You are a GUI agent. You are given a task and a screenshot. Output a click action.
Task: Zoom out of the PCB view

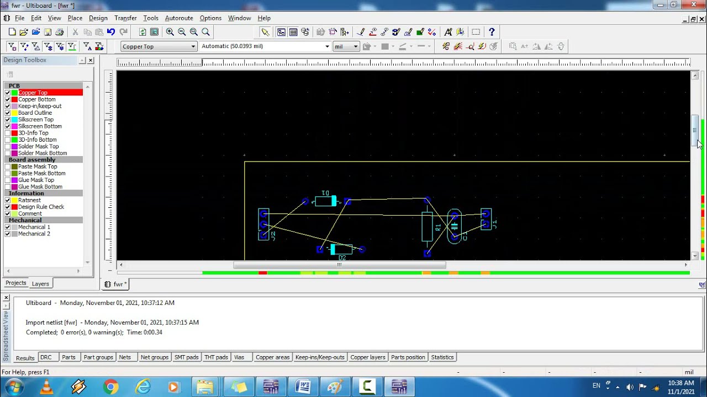point(182,32)
